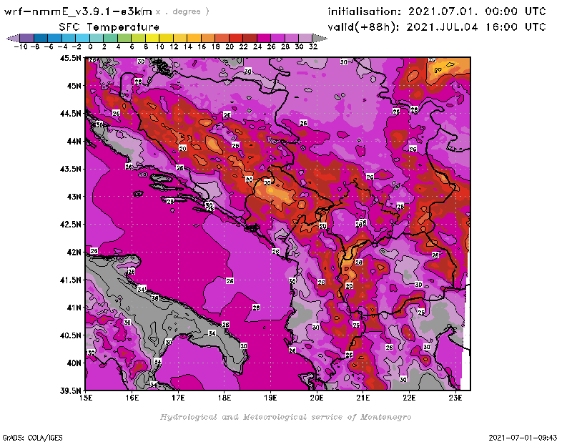Image resolution: width=572 pixels, height=442 pixels.
Task: Click the 40N latitude axis label
Action: 74,363
